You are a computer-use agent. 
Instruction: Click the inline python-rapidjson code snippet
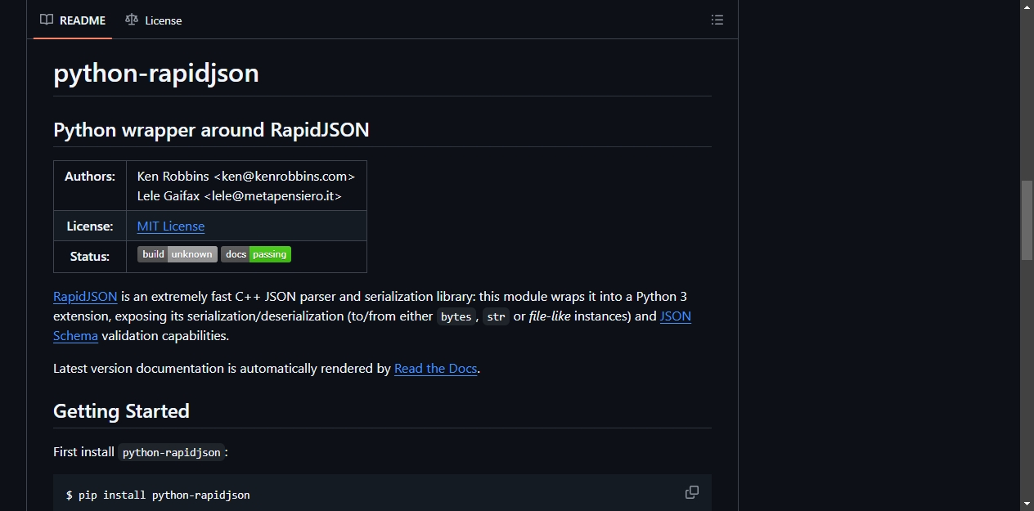172,452
